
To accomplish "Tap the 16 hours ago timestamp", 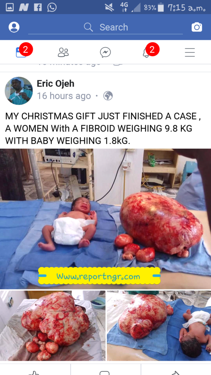I will 64,96.
